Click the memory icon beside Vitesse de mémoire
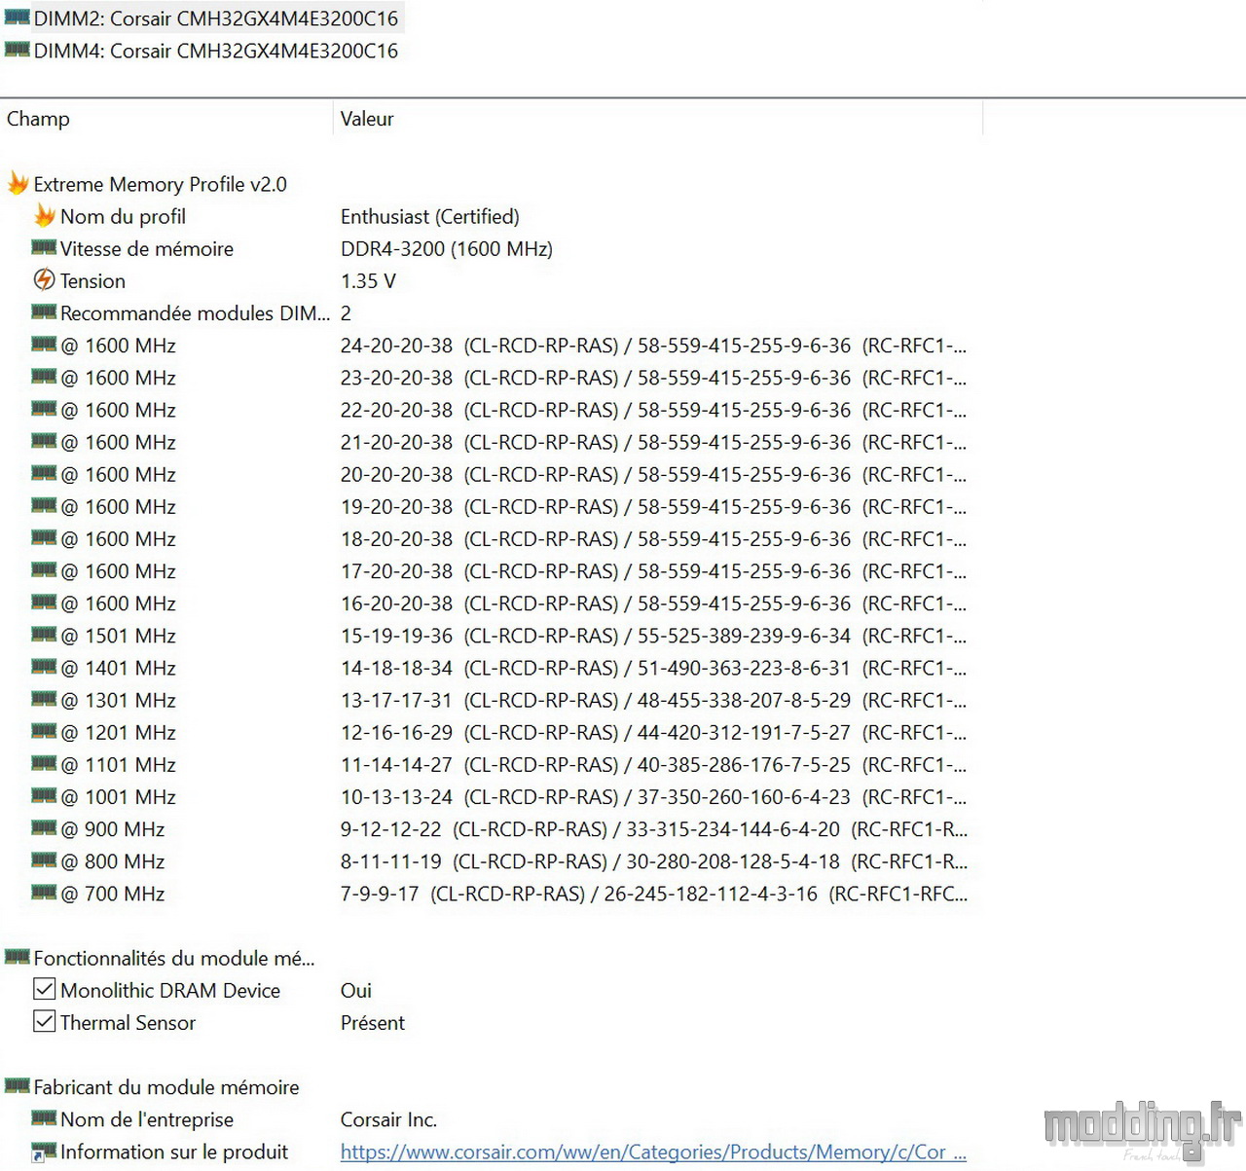 (x=44, y=247)
